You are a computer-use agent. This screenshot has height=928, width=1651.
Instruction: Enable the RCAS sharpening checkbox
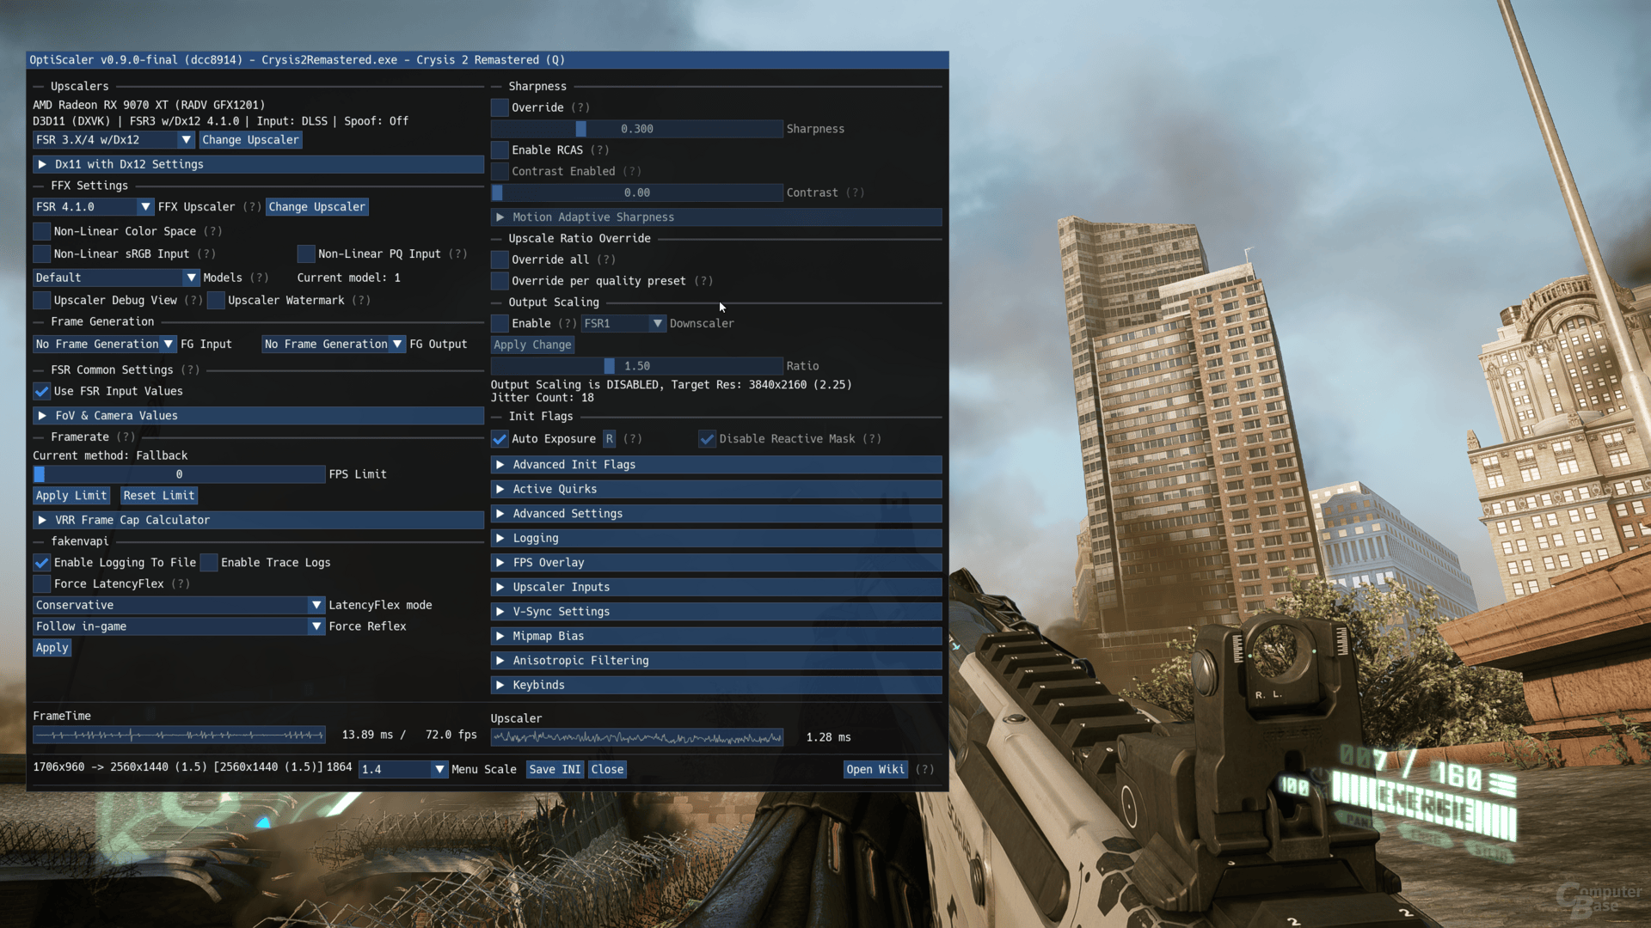tap(500, 150)
